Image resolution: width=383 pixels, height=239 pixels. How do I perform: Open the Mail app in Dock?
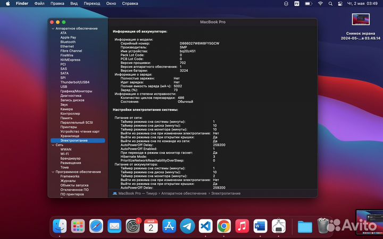tap(114, 226)
